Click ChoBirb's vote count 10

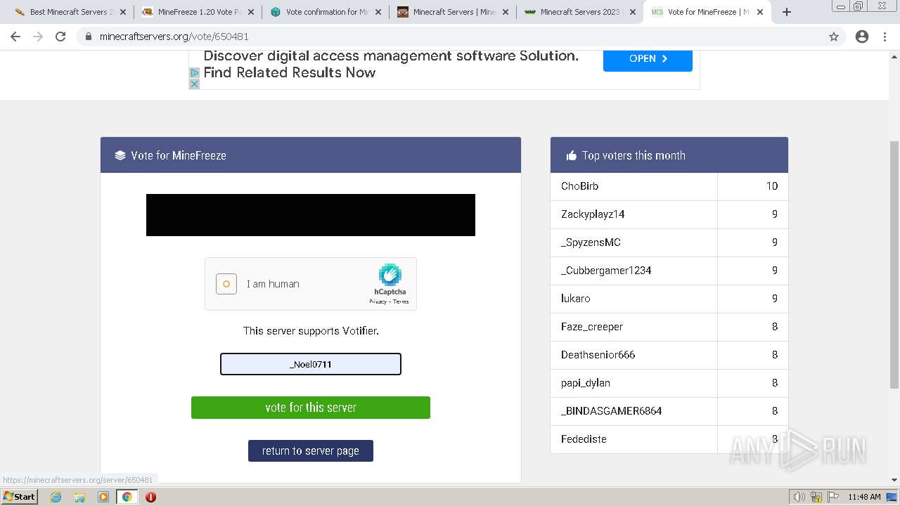772,186
